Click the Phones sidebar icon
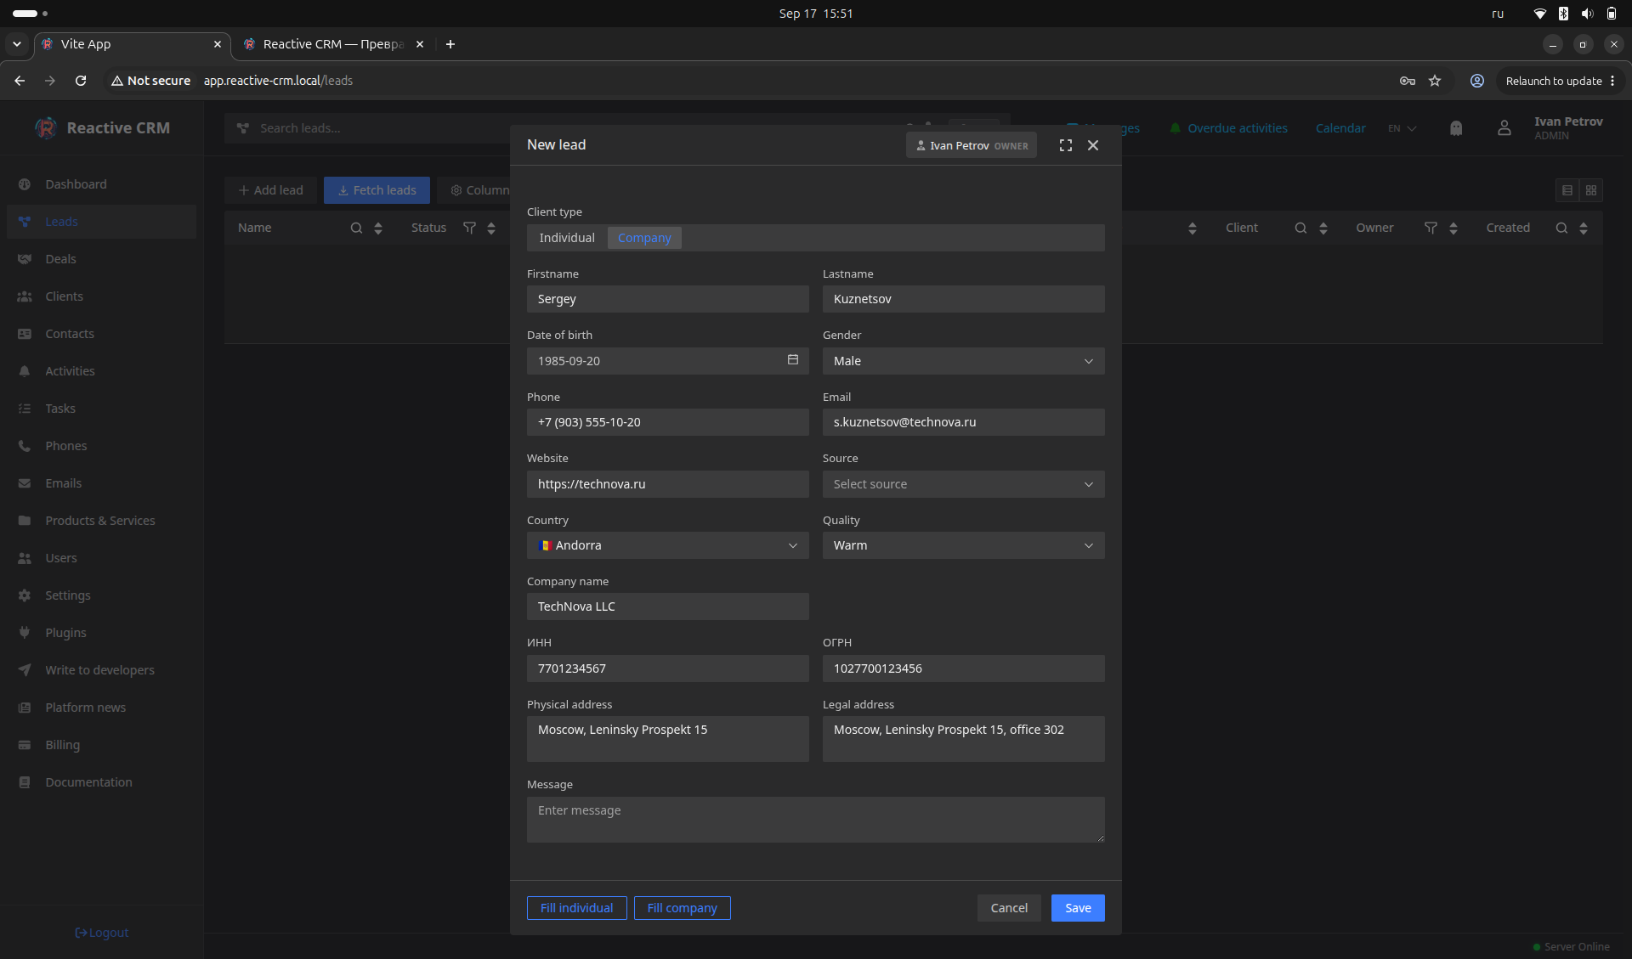This screenshot has height=959, width=1632. click(25, 446)
